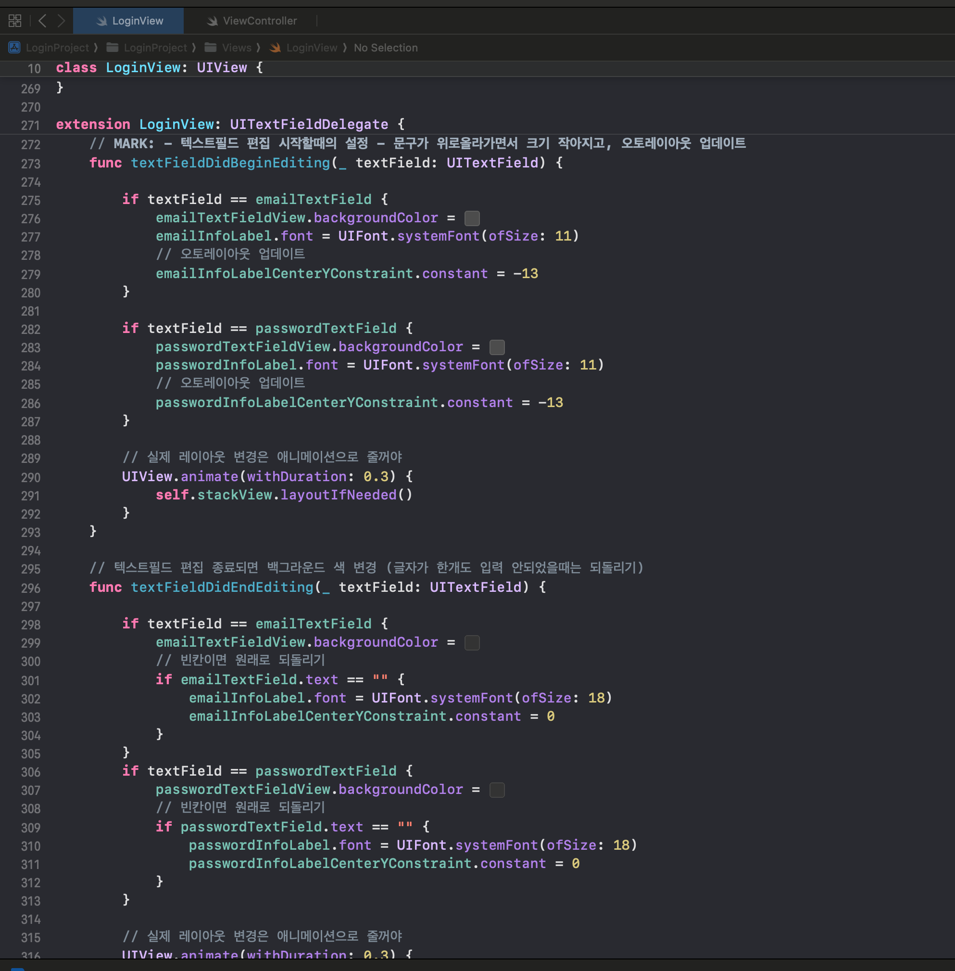Click line number 273 in gutter
955x971 pixels.
pyautogui.click(x=31, y=164)
